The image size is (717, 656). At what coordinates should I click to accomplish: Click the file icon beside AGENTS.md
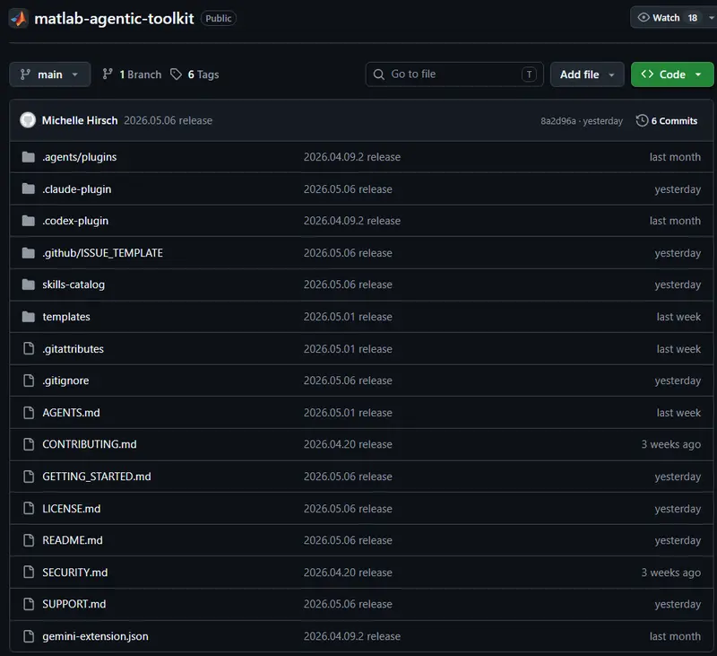(29, 413)
